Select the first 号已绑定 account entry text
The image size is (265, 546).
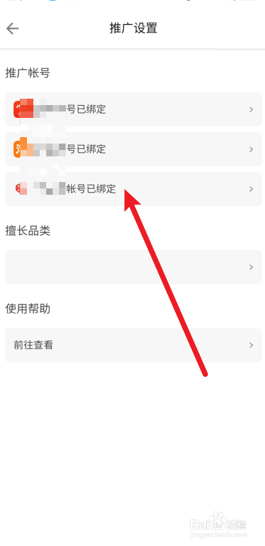click(86, 110)
